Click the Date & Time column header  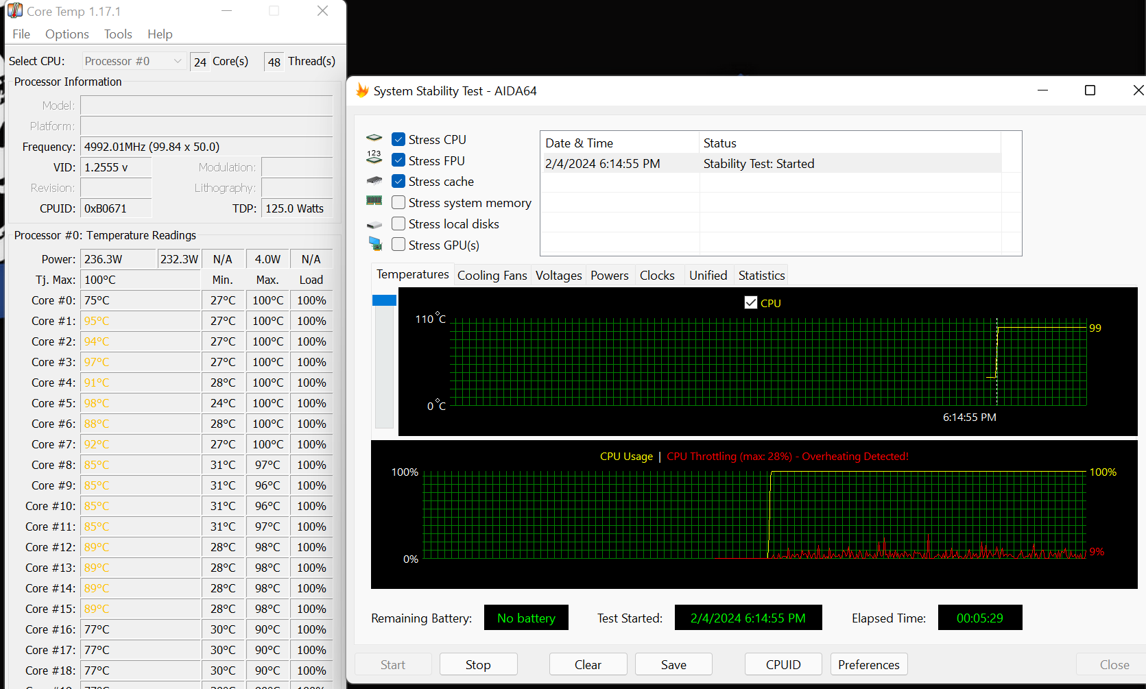pyautogui.click(x=619, y=143)
